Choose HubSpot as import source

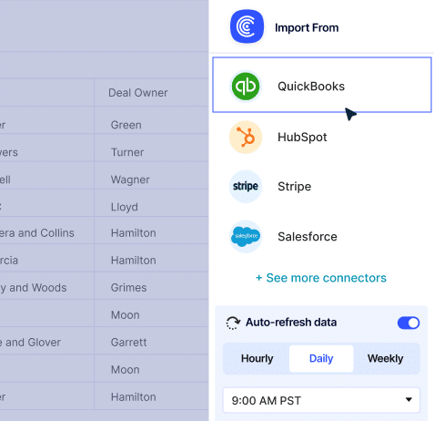(x=322, y=137)
